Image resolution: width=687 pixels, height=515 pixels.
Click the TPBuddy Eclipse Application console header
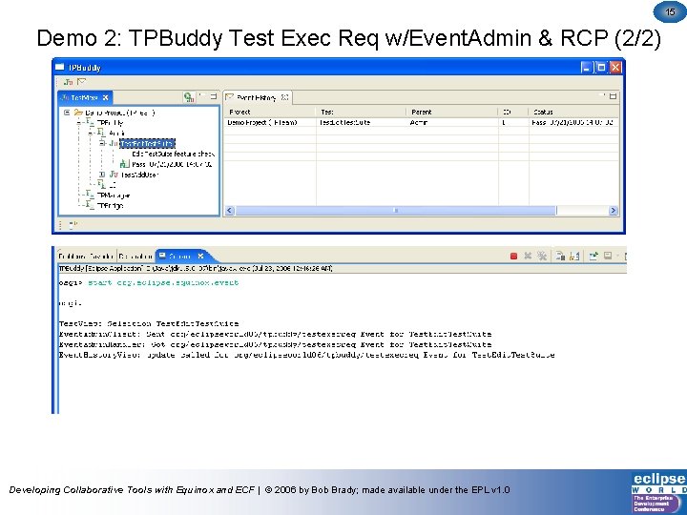196,268
